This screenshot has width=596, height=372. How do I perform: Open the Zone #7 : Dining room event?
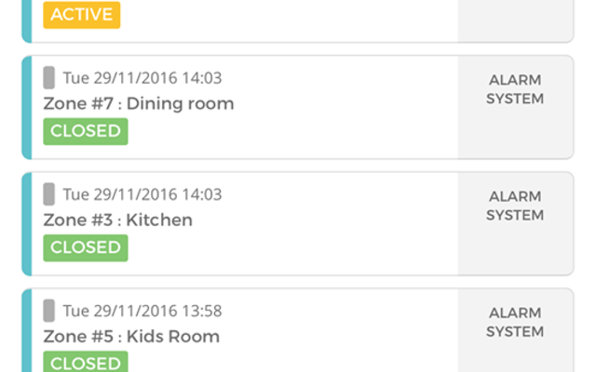(139, 104)
